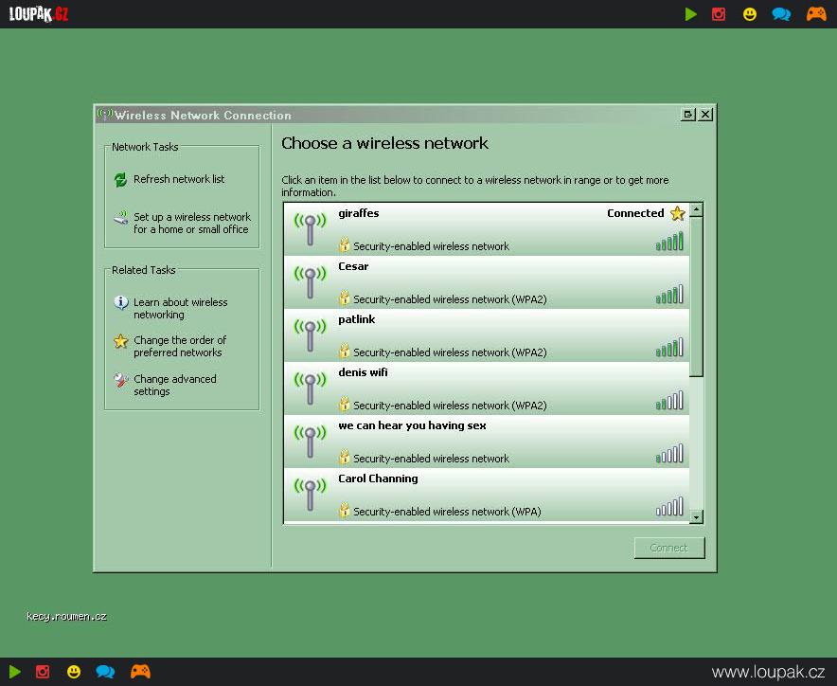837x686 pixels.
Task: Select the denis wifi network name
Action: coord(363,371)
